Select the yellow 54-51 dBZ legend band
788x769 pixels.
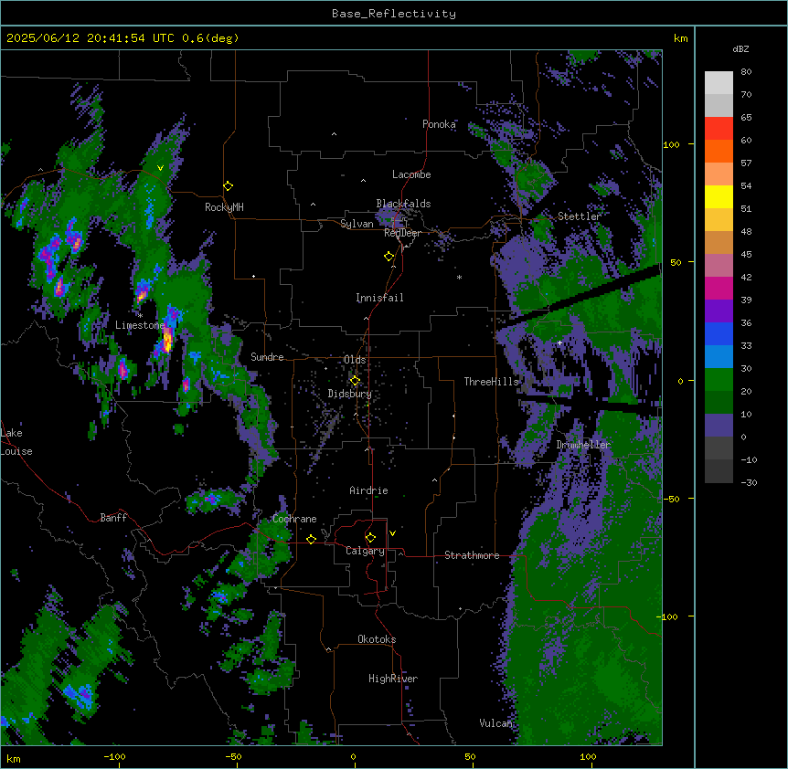pos(719,196)
